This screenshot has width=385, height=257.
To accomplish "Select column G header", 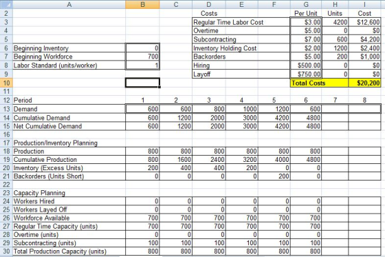I will click(306, 4).
